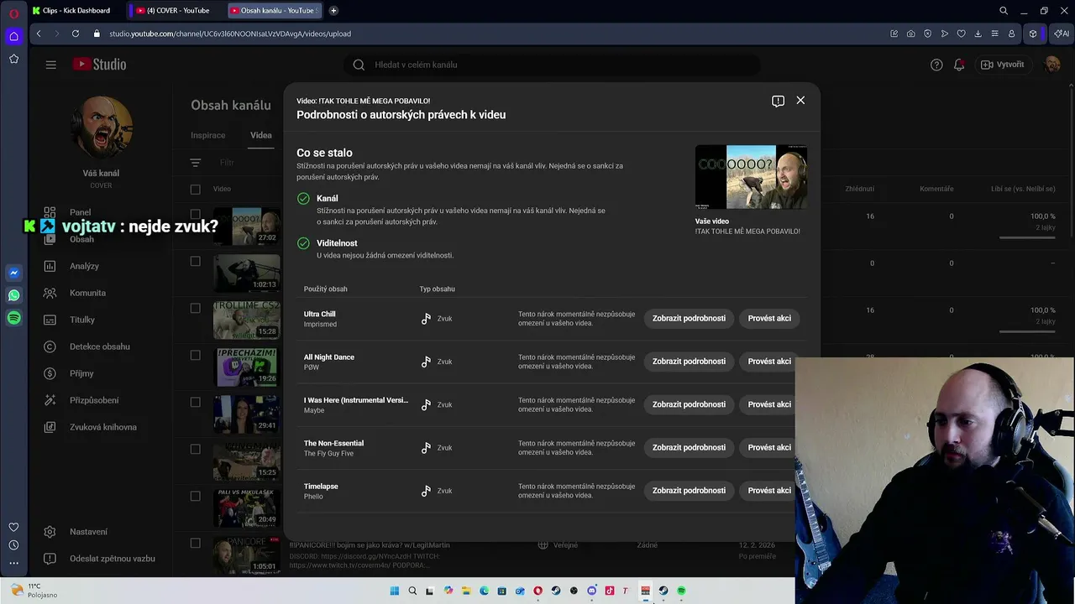Click Zobrazit podrobnosti for Timelapse
Image resolution: width=1075 pixels, height=604 pixels.
pos(689,491)
